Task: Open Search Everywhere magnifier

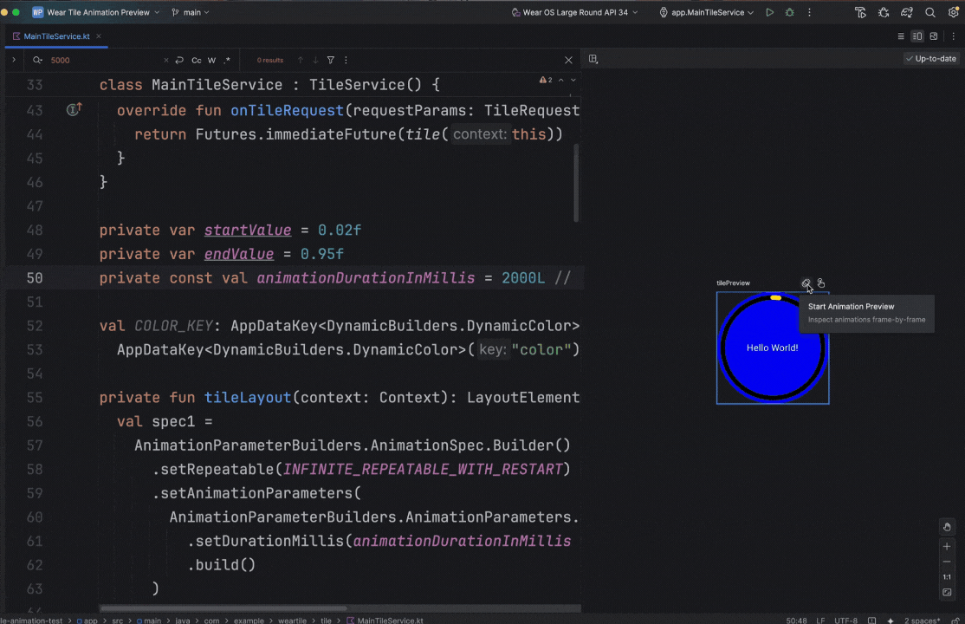Action: click(x=930, y=12)
